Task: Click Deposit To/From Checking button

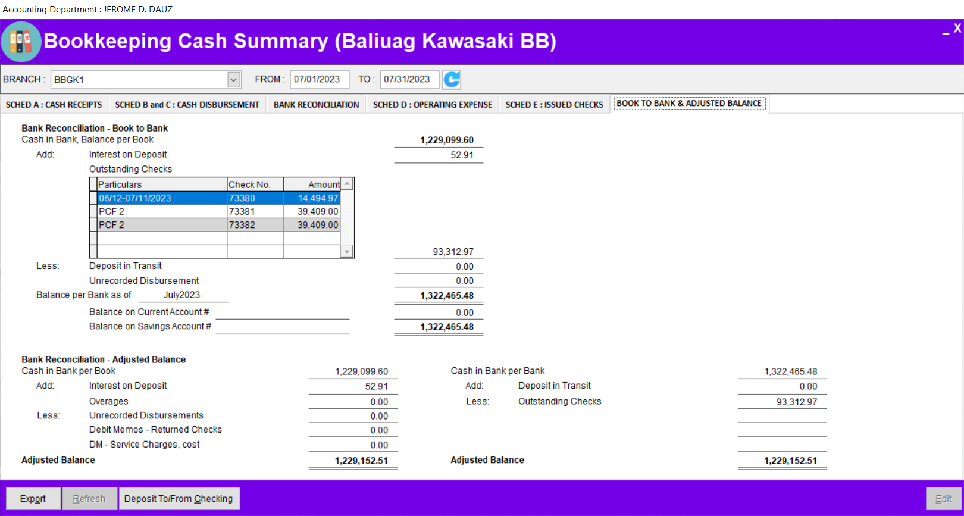Action: coord(179,499)
